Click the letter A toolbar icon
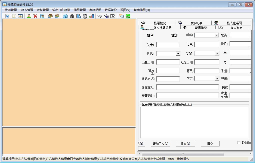Screen dimensions: 255x163 pyautogui.click(x=113, y=16)
